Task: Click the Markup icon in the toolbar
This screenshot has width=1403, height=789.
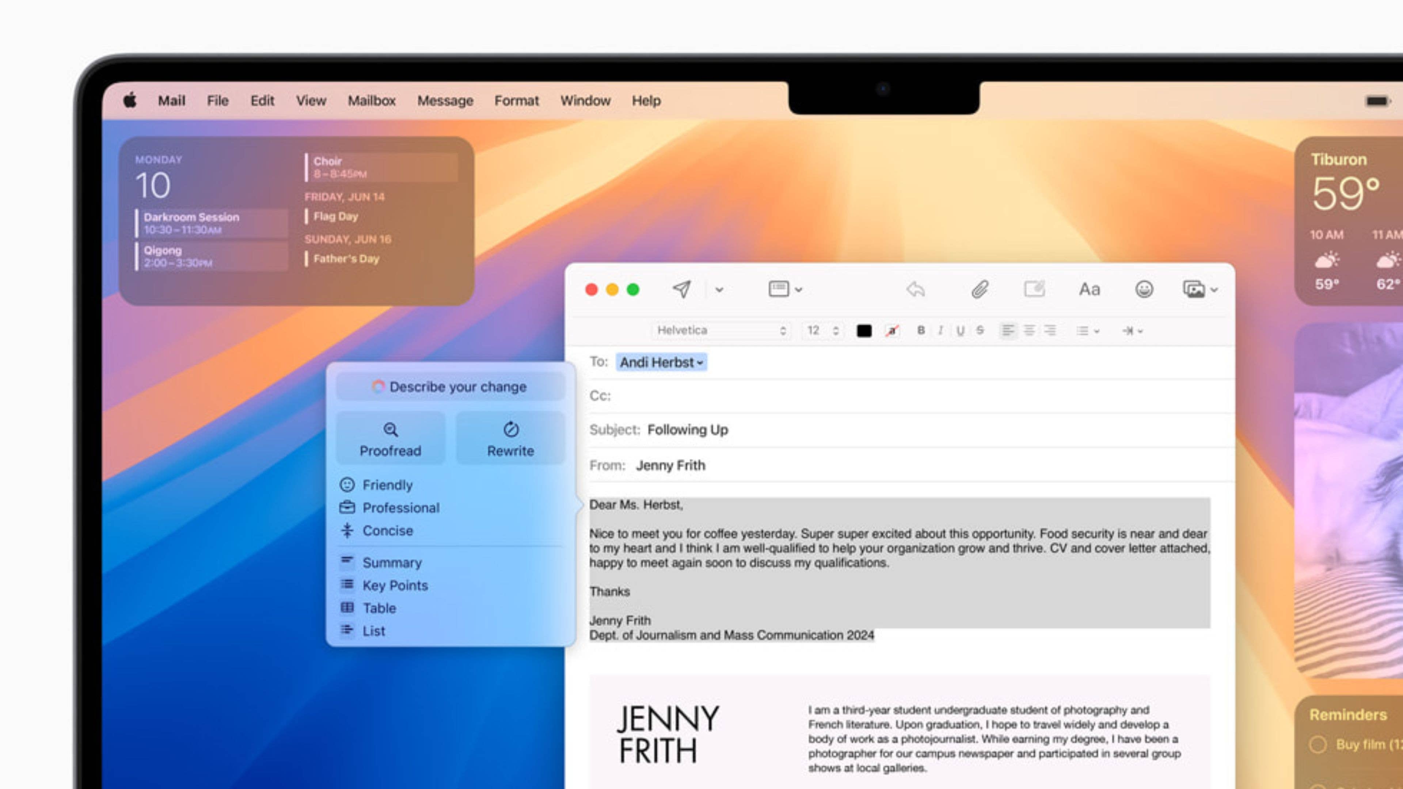Action: 1034,290
